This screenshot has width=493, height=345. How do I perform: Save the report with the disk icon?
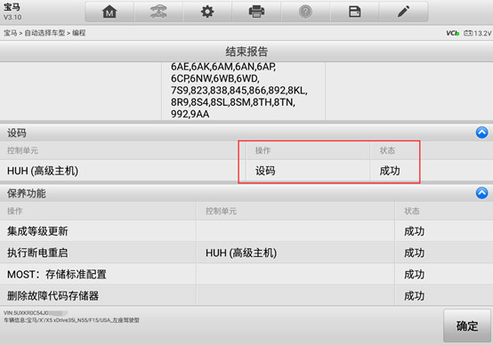pos(354,12)
